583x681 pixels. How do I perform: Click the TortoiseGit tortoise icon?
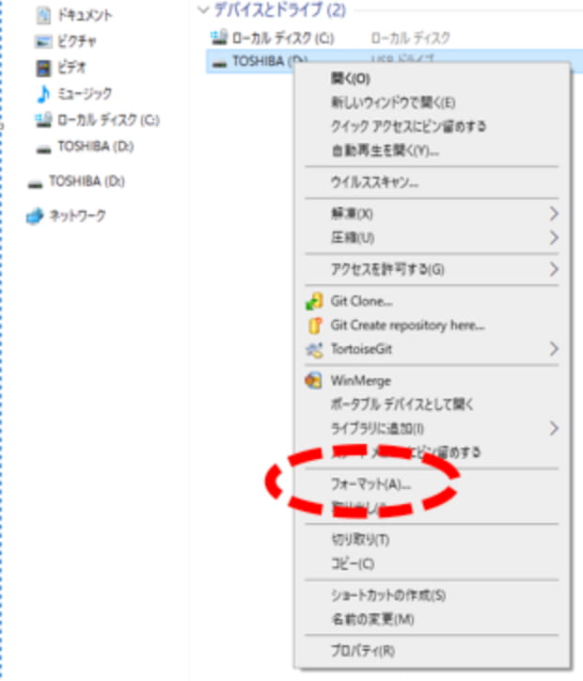[x=314, y=349]
